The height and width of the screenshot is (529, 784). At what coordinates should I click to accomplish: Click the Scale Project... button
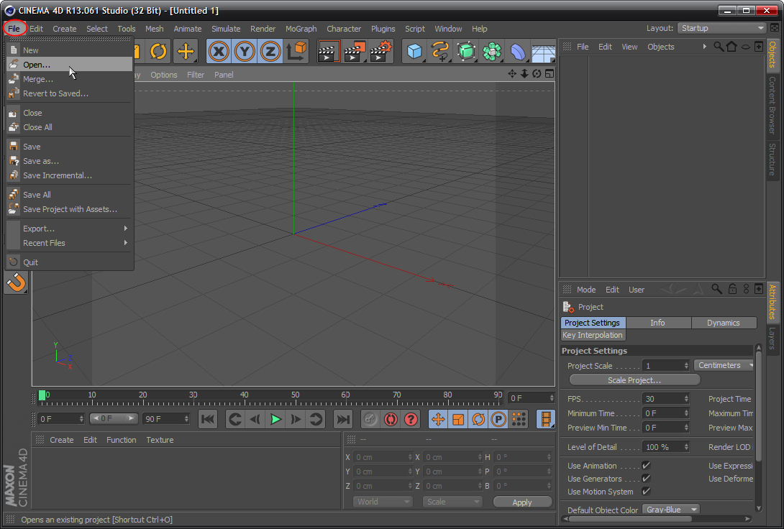click(634, 380)
